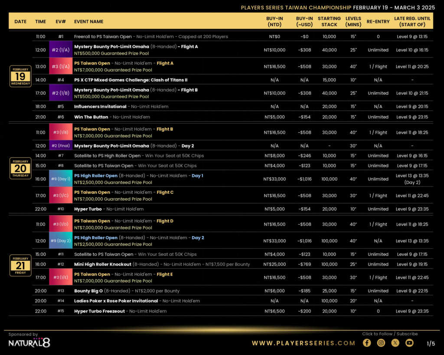444x355 pixels.
Task: Click the Natural8 sponsor logo
Action: pos(29,343)
